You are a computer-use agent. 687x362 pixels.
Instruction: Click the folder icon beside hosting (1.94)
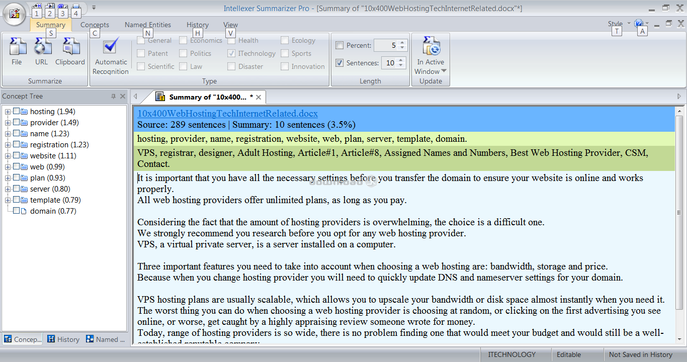(25, 112)
